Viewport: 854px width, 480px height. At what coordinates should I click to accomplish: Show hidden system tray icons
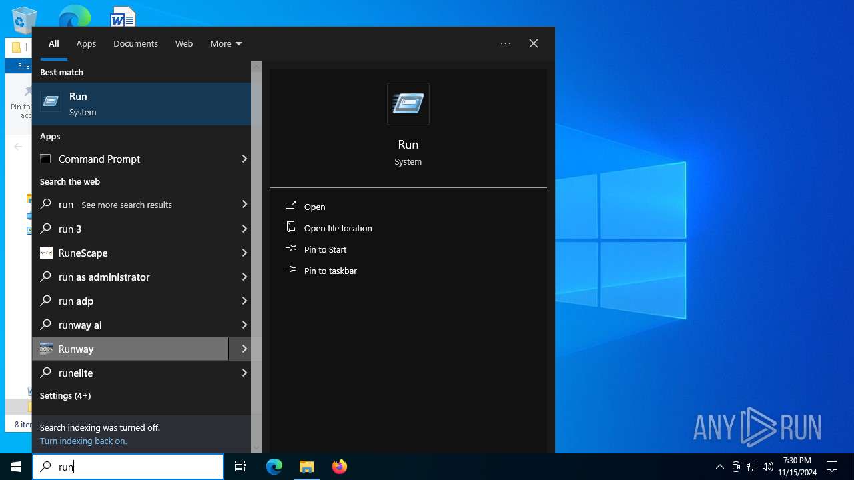719,467
